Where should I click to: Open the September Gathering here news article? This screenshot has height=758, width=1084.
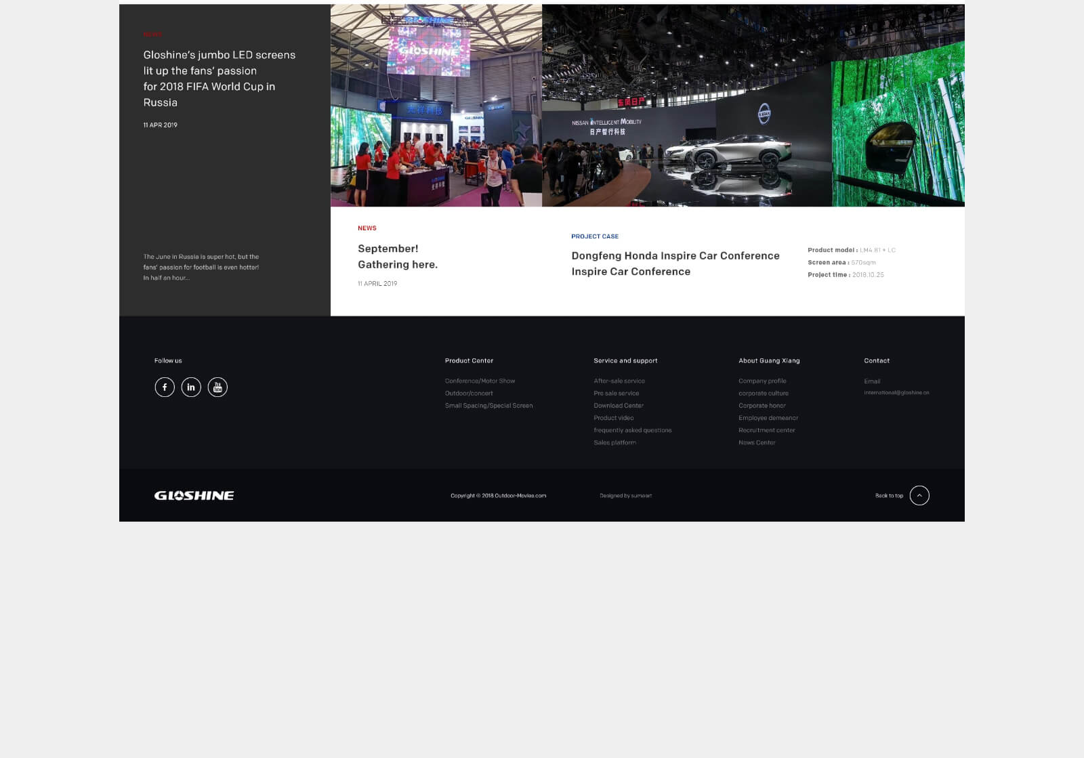coord(398,257)
